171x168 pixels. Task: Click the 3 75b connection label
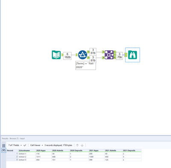click(119, 56)
